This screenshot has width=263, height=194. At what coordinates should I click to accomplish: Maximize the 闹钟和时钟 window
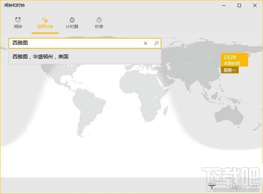pos(239,5)
